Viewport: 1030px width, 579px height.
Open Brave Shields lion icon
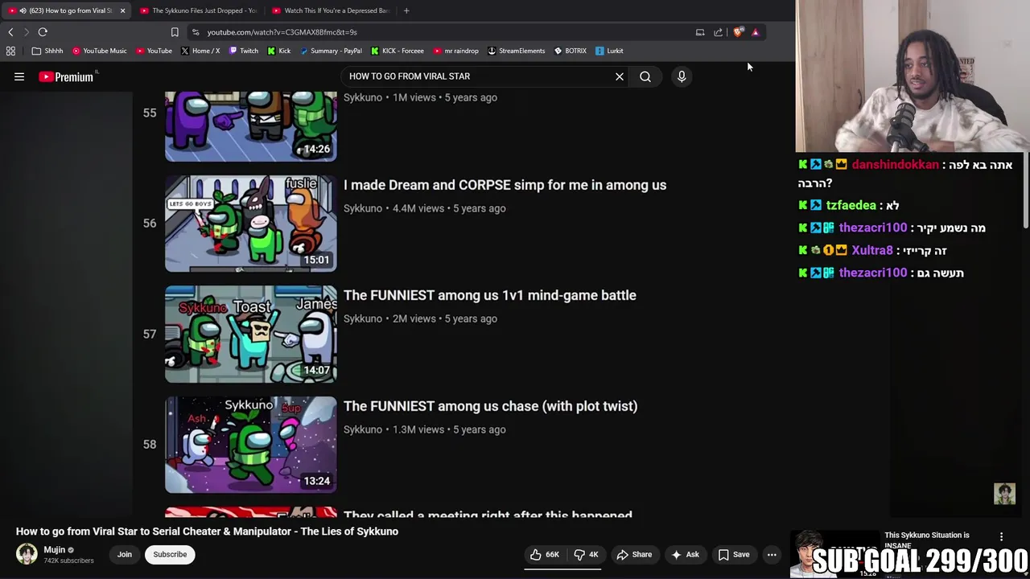point(738,32)
